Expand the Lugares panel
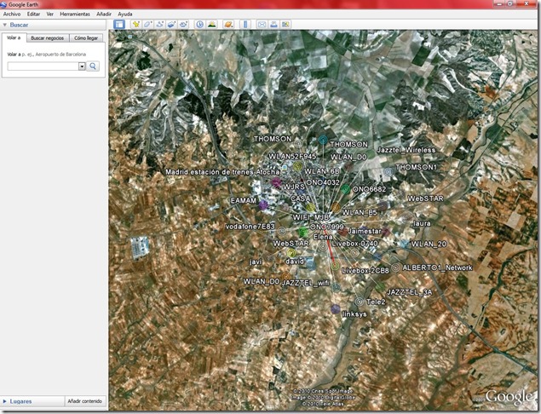The width and height of the screenshot is (541, 414). click(5, 401)
